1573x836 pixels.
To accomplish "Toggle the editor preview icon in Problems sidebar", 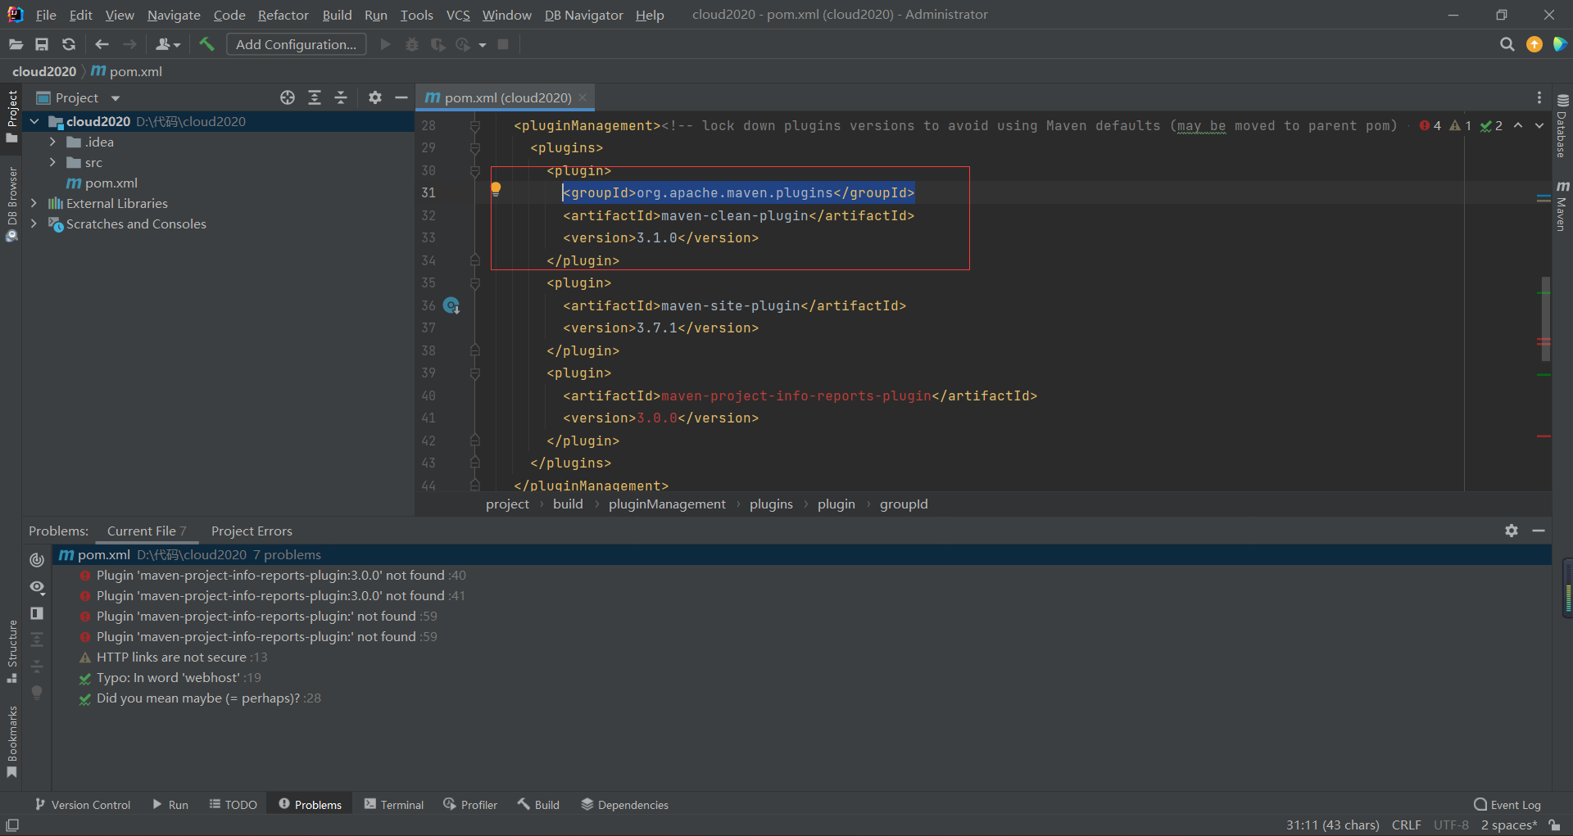I will pos(37,613).
